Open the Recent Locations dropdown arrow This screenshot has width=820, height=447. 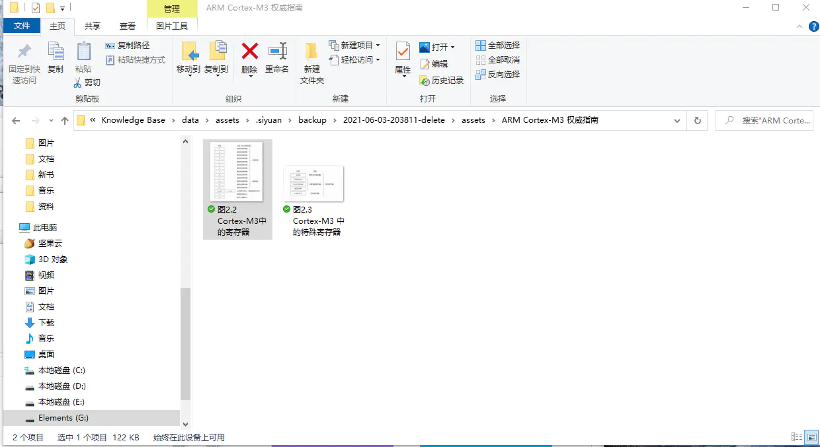[50, 121]
